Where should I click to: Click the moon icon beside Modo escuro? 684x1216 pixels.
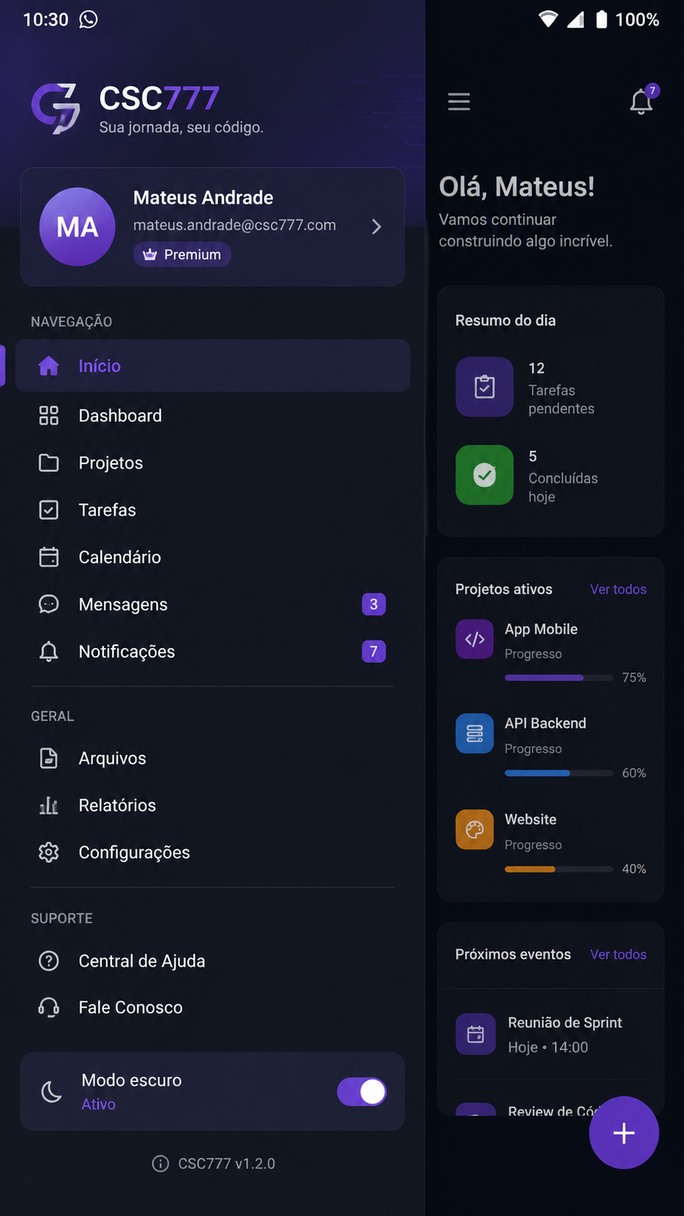(x=52, y=1092)
